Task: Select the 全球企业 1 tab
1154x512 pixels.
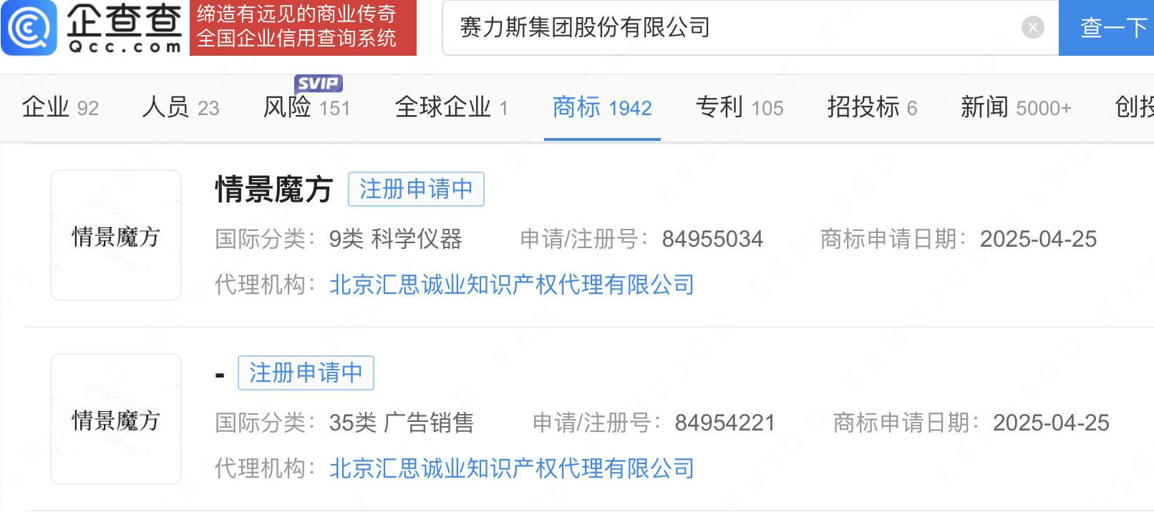Action: click(451, 108)
